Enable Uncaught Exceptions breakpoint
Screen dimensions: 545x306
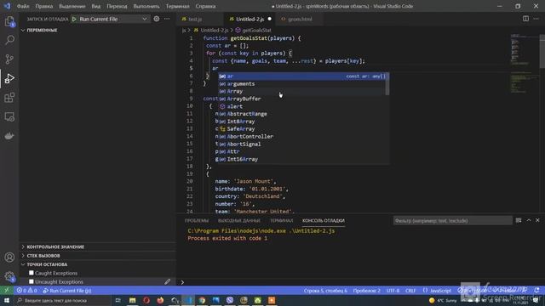pyautogui.click(x=32, y=281)
